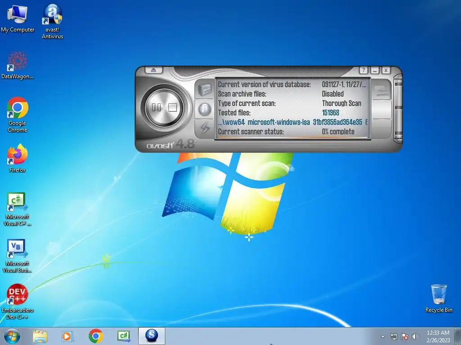Screen dimensions: 461x345
Task: Select the My Computer desktop icon
Action: tap(18, 19)
